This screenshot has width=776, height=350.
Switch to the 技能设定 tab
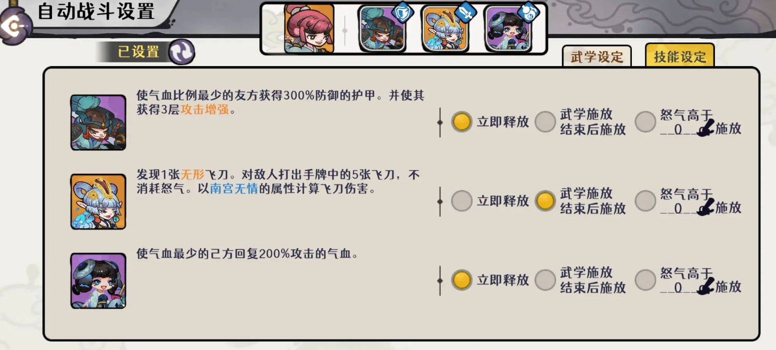679,55
